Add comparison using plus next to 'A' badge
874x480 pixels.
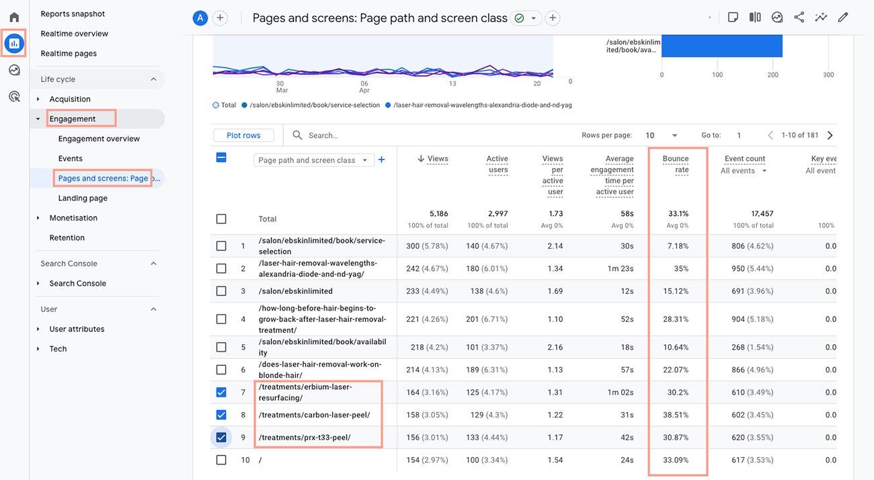[x=220, y=18]
